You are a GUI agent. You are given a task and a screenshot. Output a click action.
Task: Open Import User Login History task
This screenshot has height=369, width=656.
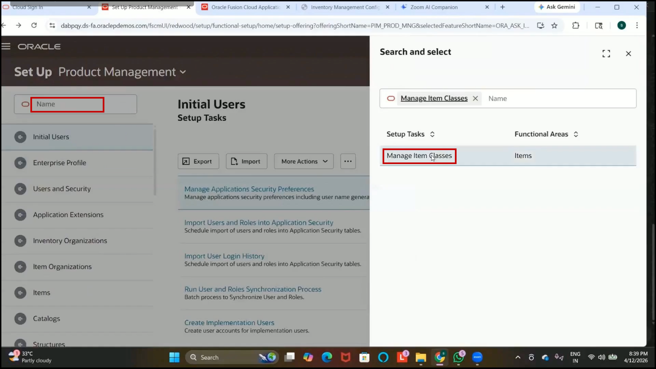pos(224,256)
